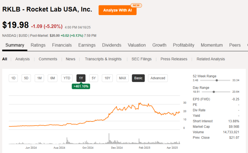
Task: Go to the Valuation tab
Action: (137, 45)
